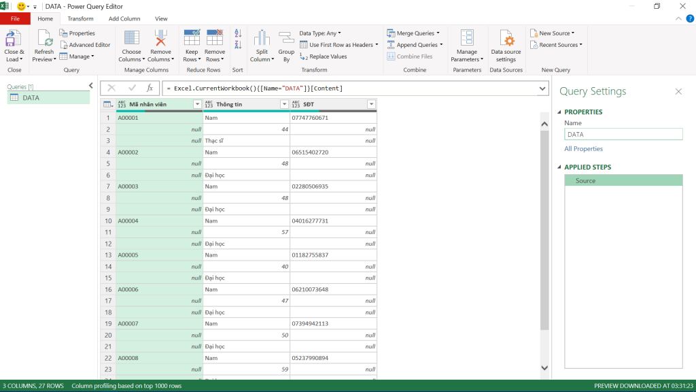
Task: Cancel the formula bar edit
Action: (x=111, y=88)
